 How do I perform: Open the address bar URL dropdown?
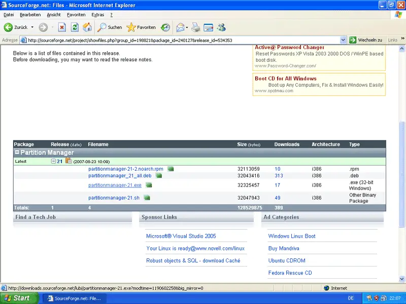pos(344,40)
